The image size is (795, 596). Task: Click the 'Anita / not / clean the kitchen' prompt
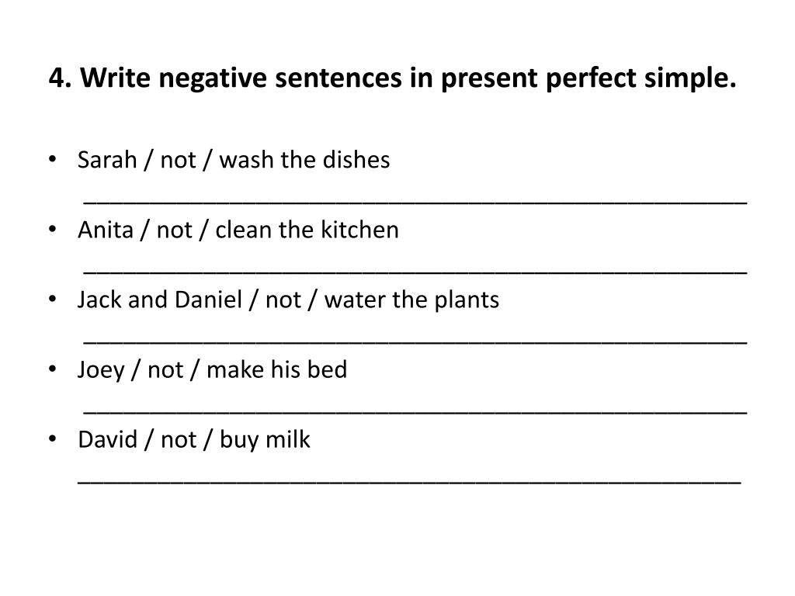point(238,230)
